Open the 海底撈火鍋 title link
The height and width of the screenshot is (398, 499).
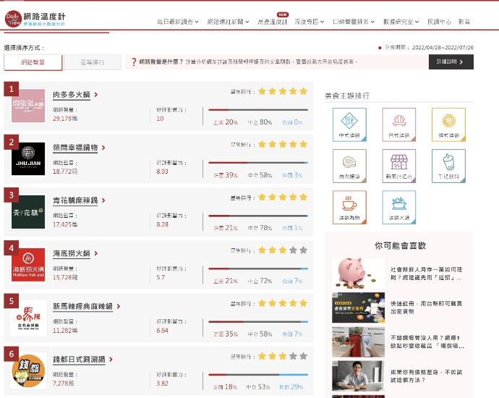(x=72, y=253)
